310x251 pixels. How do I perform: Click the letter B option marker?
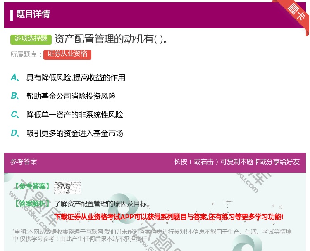(x=14, y=96)
